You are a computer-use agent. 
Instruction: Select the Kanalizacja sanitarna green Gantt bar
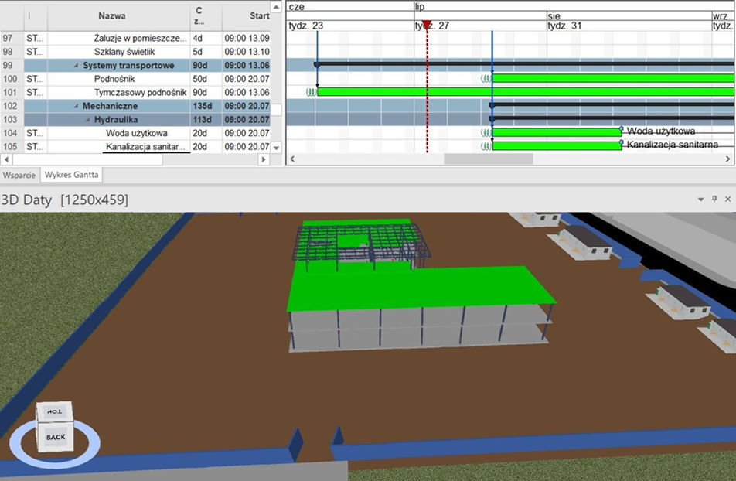point(557,146)
